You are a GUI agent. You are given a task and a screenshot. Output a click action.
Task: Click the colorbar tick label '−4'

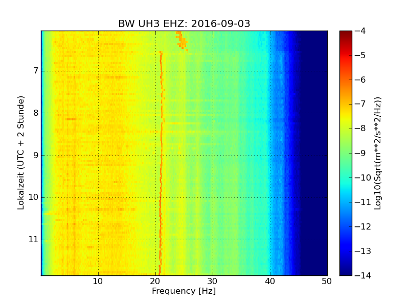[x=360, y=31]
